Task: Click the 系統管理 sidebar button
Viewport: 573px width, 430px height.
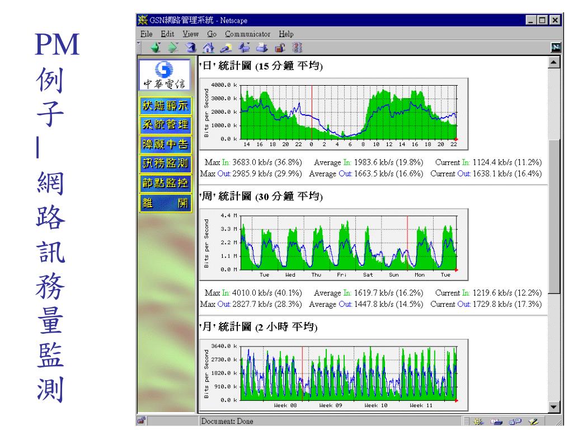Action: [x=165, y=125]
